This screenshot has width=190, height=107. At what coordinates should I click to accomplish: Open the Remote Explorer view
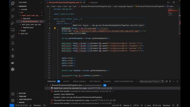(x=13, y=30)
